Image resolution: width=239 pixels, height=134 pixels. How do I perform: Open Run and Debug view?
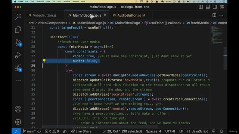coord(18,55)
